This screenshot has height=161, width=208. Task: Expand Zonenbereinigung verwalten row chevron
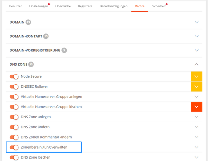click(197, 147)
